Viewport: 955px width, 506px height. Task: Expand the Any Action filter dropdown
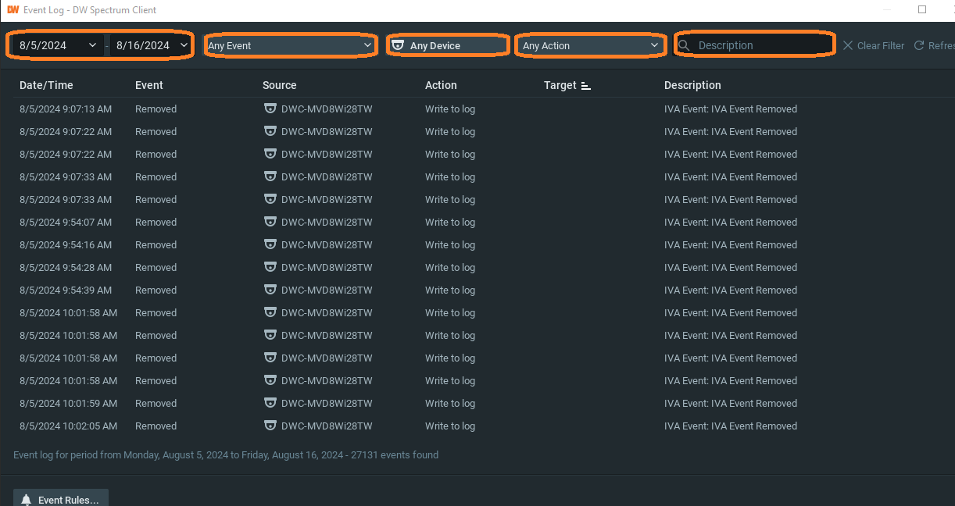point(655,45)
